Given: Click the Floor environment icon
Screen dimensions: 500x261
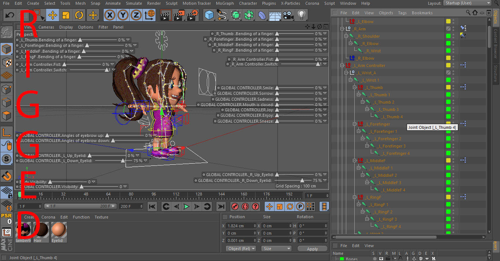Looking at the screenshot, I should 275,15.
